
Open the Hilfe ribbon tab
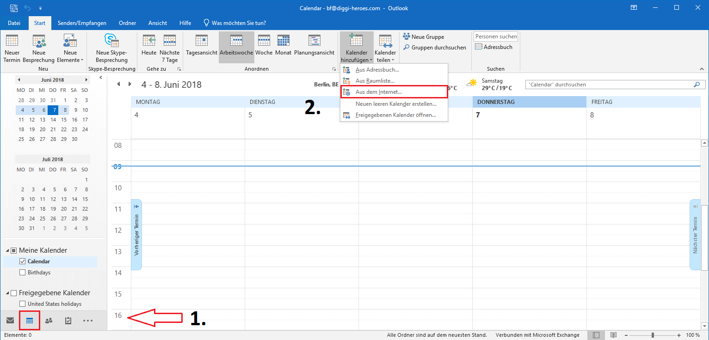[185, 23]
